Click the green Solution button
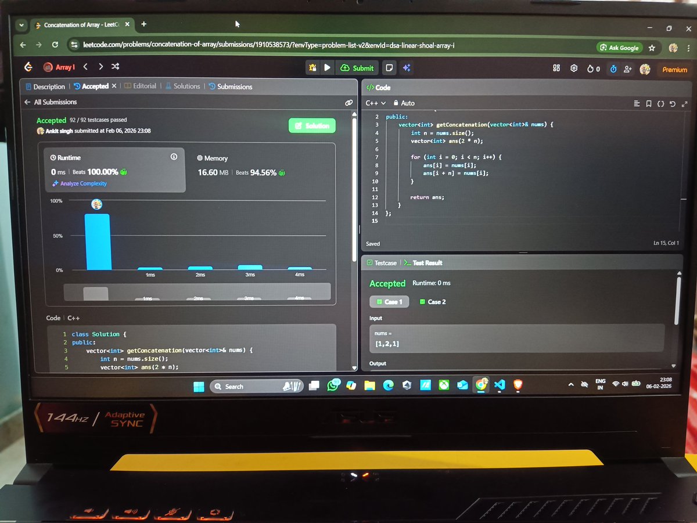 (312, 125)
